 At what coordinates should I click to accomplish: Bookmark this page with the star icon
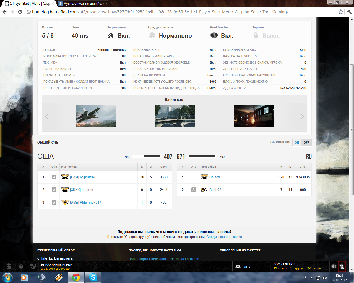click(341, 12)
